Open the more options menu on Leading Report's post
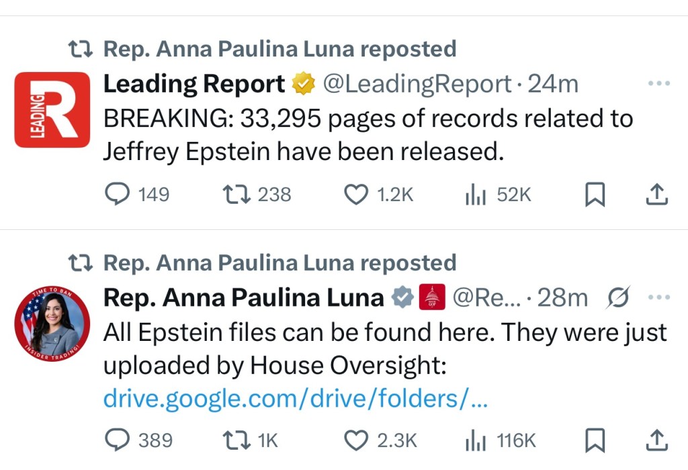This screenshot has width=688, height=470. pyautogui.click(x=659, y=82)
